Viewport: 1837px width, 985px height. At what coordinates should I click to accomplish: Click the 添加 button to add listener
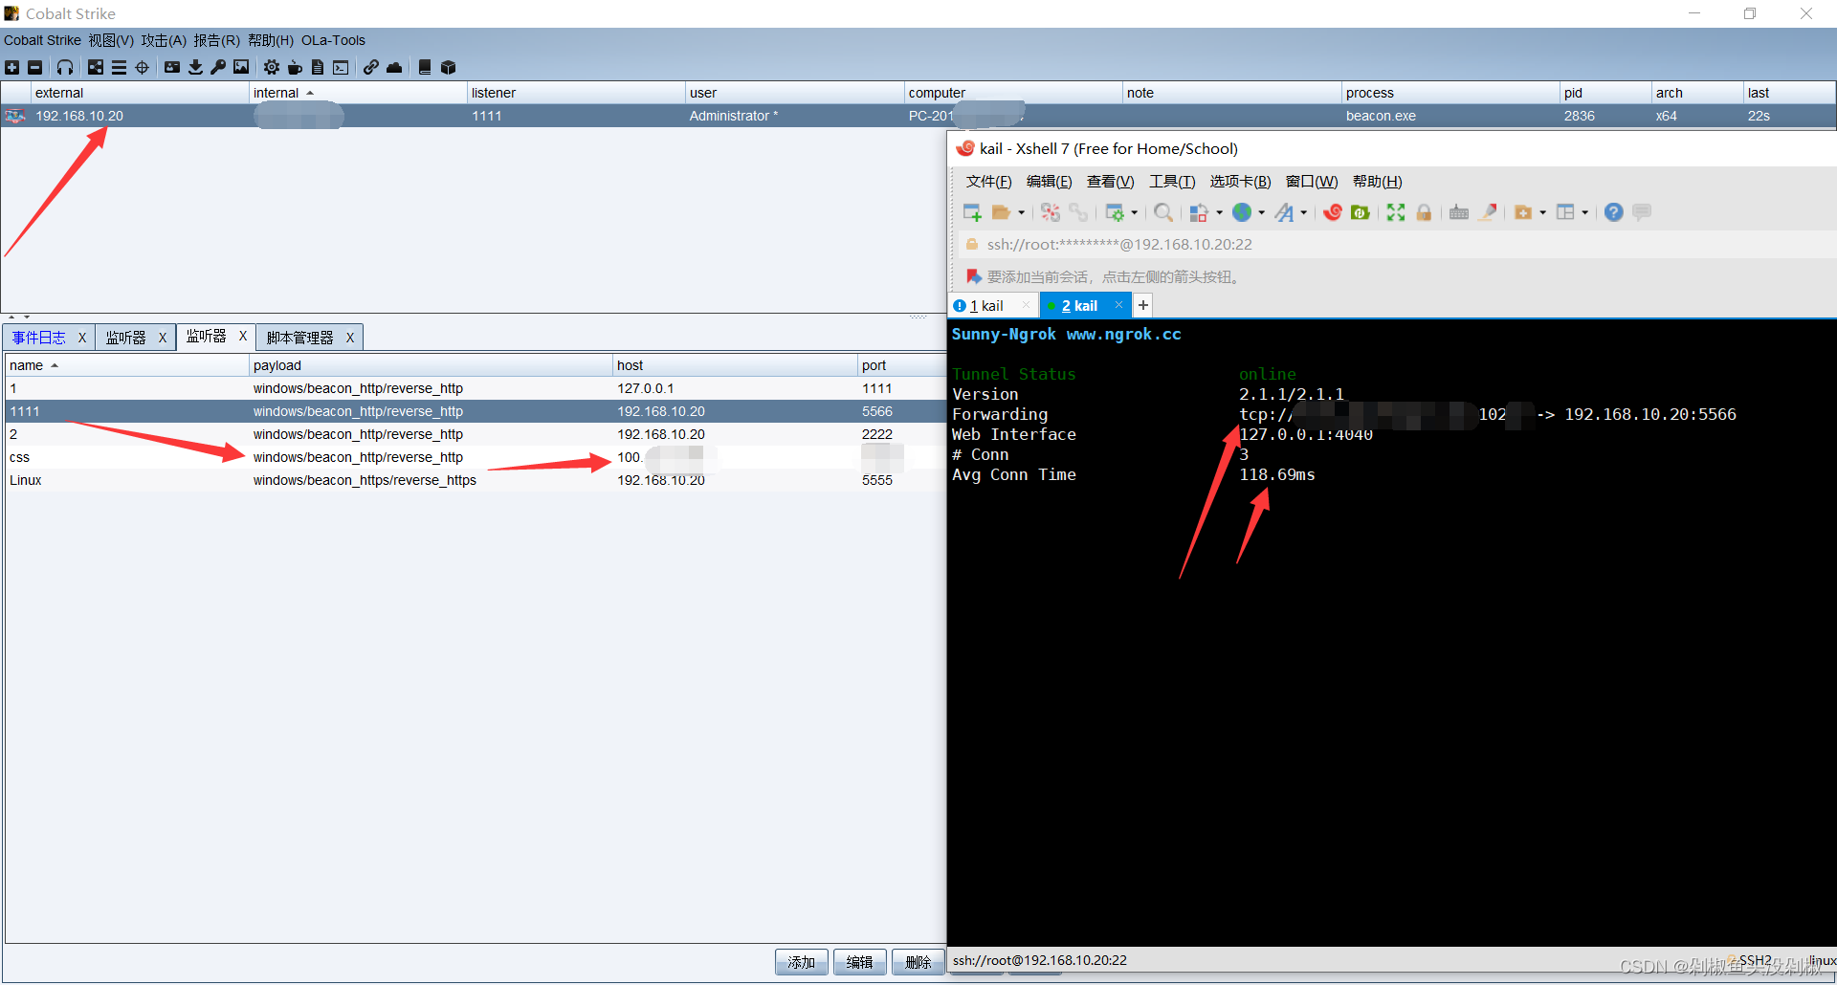[802, 962]
